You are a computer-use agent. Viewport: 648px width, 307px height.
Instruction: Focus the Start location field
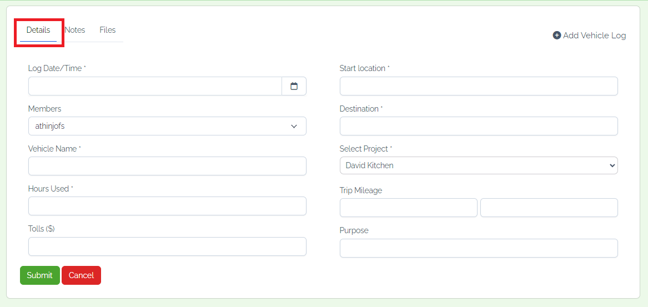(479, 86)
